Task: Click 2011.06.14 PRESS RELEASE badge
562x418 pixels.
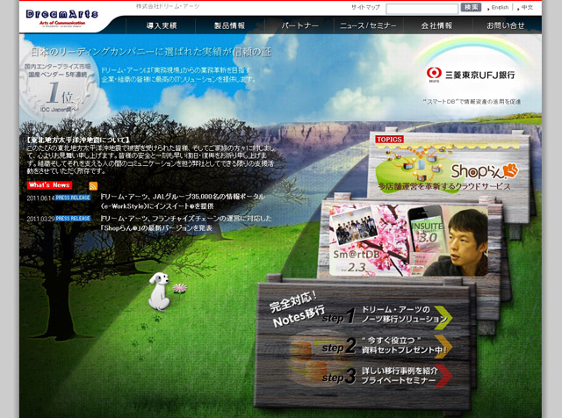Action: tap(73, 198)
